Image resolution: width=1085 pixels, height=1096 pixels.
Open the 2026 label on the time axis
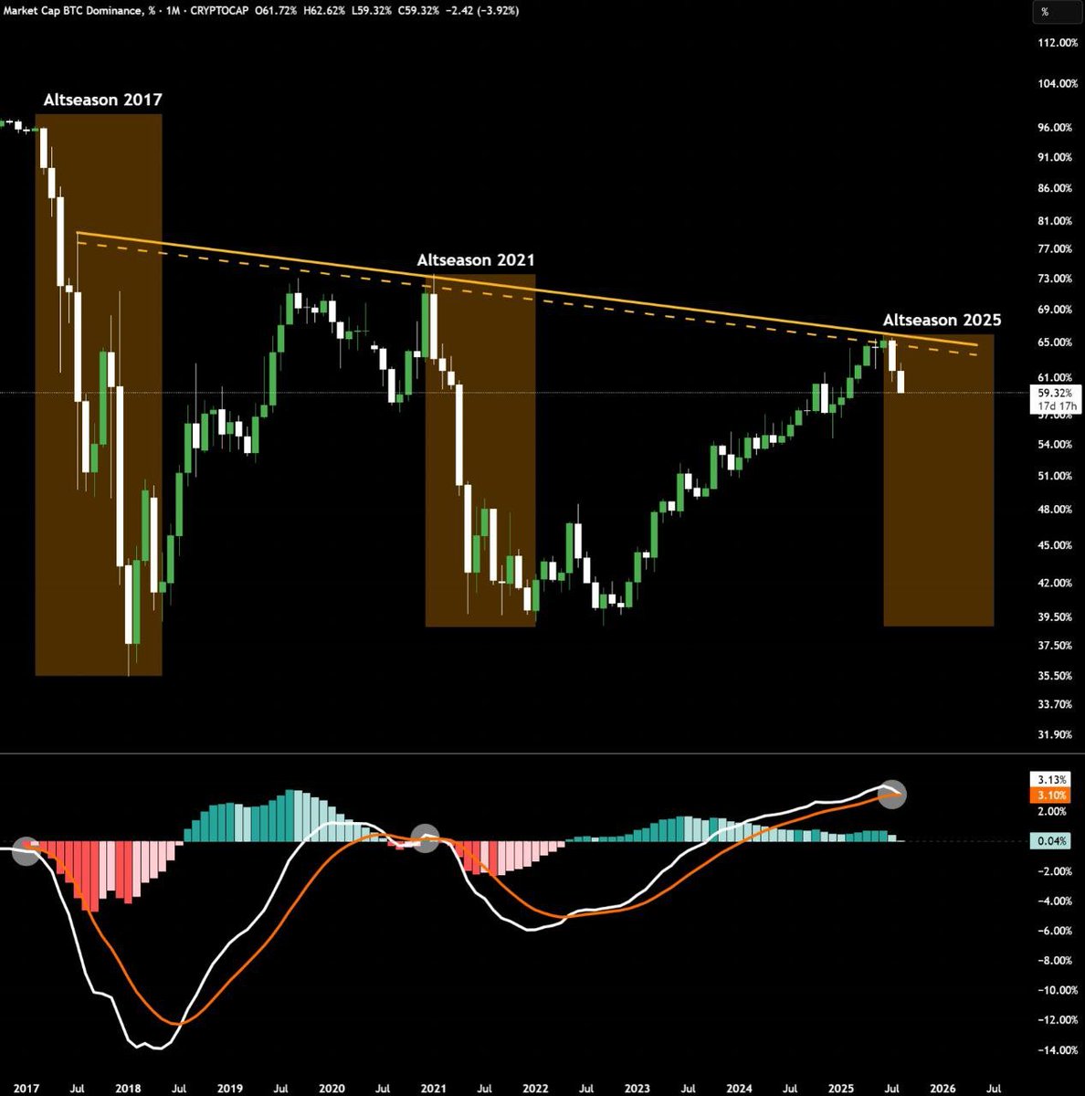pos(942,1087)
